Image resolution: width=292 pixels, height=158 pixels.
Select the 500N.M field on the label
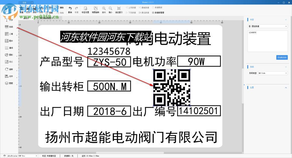(109, 86)
